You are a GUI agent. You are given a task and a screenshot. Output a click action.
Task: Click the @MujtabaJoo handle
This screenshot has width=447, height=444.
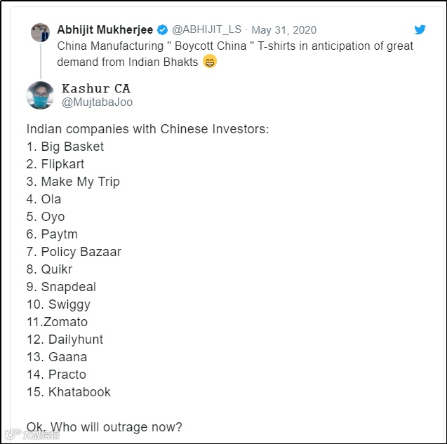coord(98,102)
